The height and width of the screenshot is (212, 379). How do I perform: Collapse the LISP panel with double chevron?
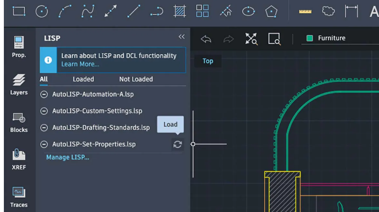tap(182, 37)
